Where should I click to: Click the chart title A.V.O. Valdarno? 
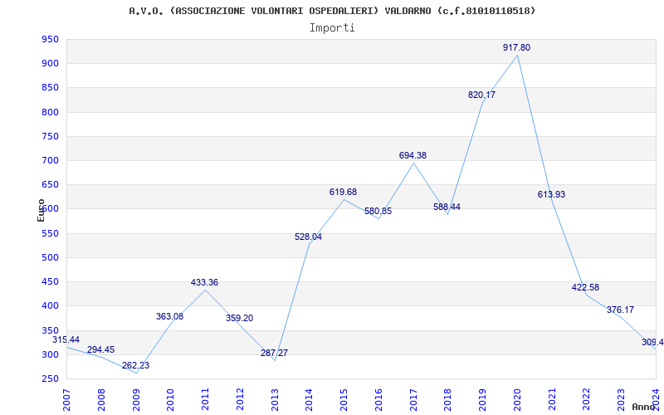click(x=332, y=11)
